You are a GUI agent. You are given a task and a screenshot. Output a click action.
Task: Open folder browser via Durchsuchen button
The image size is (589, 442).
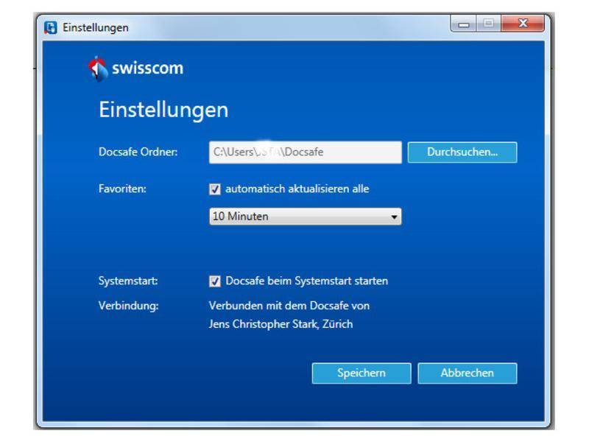[x=462, y=151]
